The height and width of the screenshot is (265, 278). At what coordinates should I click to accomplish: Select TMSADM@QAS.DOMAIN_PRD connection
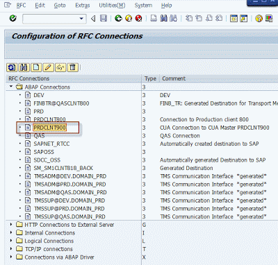tap(70, 192)
